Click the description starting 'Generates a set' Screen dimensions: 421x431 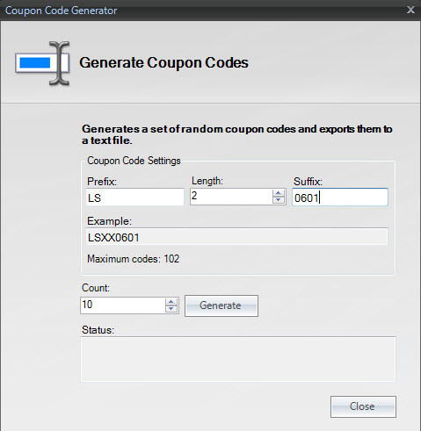tap(237, 134)
